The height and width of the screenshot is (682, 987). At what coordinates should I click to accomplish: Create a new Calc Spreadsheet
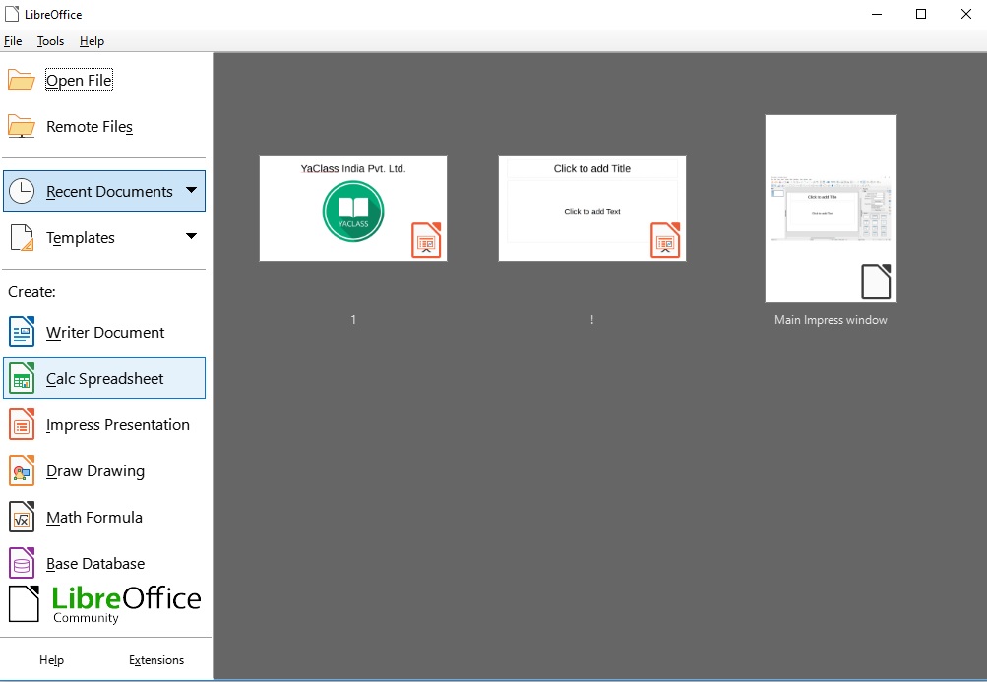coord(106,378)
